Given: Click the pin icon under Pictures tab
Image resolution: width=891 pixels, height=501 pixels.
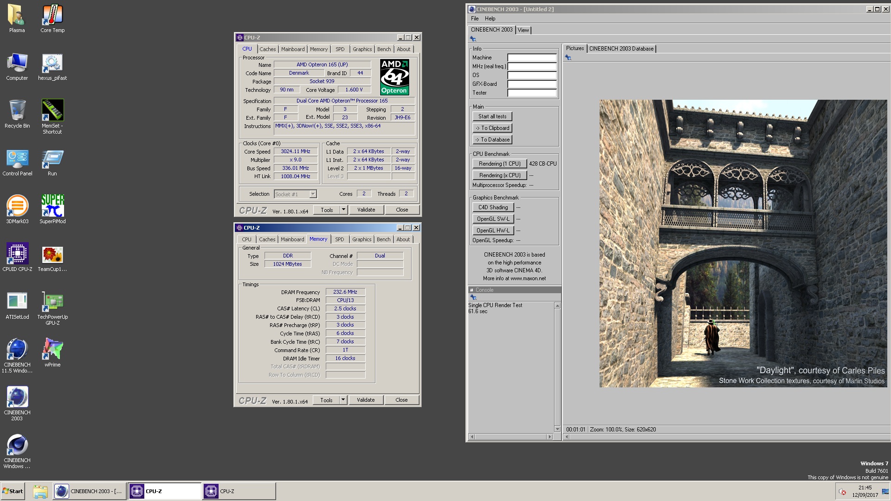Looking at the screenshot, I should pyautogui.click(x=568, y=58).
